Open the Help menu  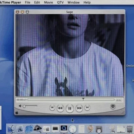(87, 2)
